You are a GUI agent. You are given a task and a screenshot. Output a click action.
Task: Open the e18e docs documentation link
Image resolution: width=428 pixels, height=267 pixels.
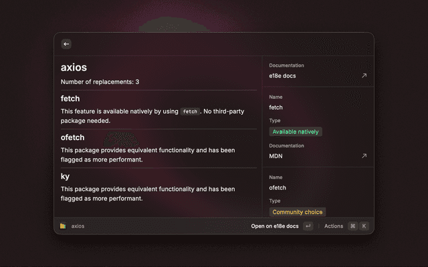pos(282,76)
